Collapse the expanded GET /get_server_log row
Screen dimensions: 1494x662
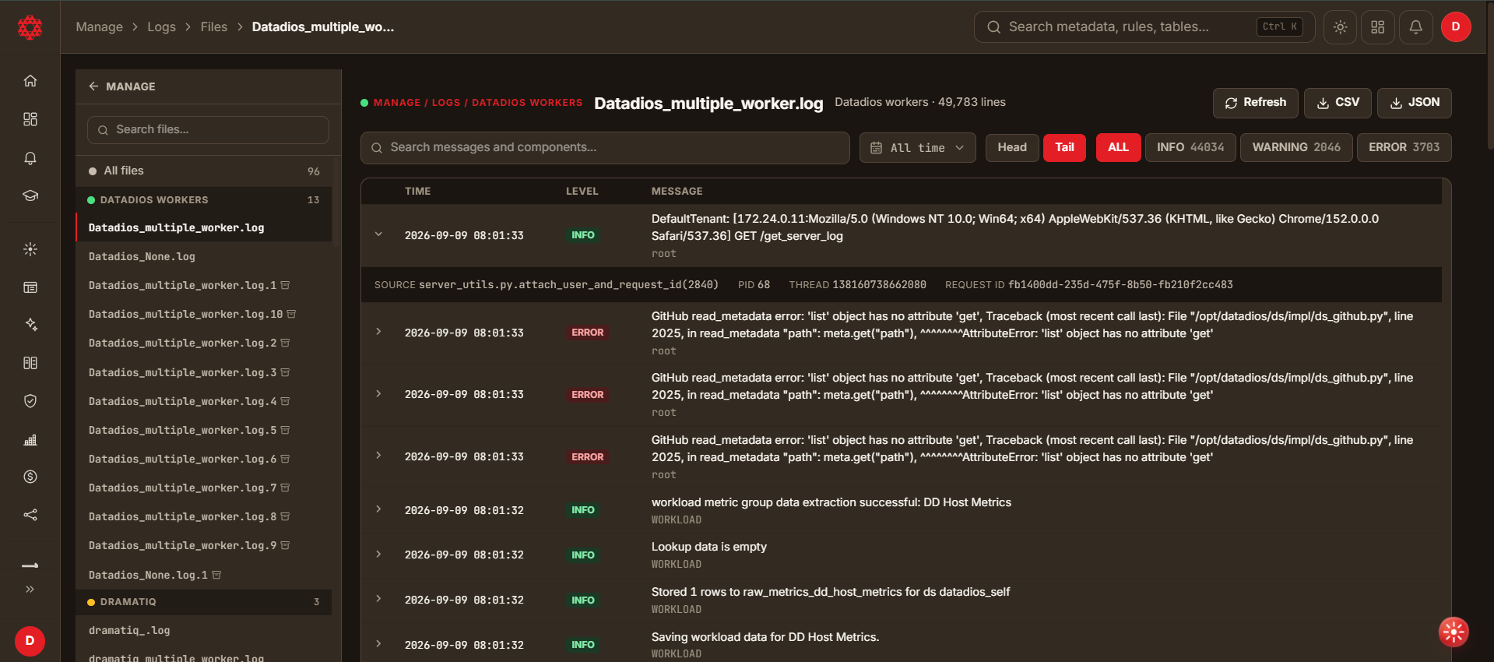tap(379, 234)
